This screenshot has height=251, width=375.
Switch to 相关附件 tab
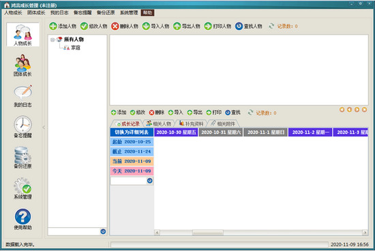click(223, 123)
